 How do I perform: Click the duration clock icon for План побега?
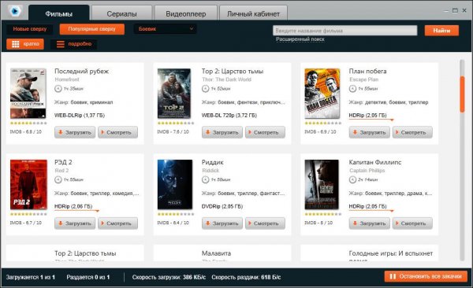tap(352, 89)
